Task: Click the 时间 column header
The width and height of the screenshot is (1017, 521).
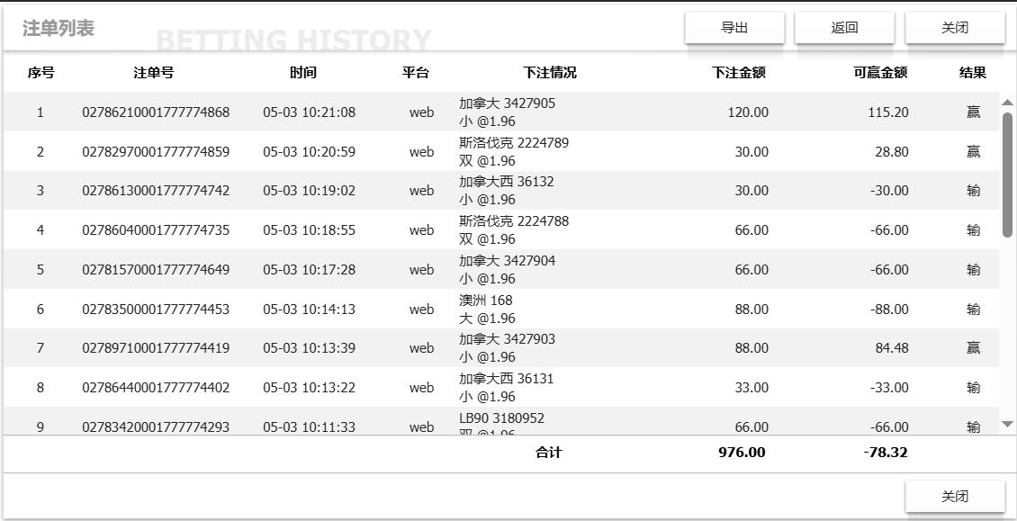Action: (x=303, y=73)
